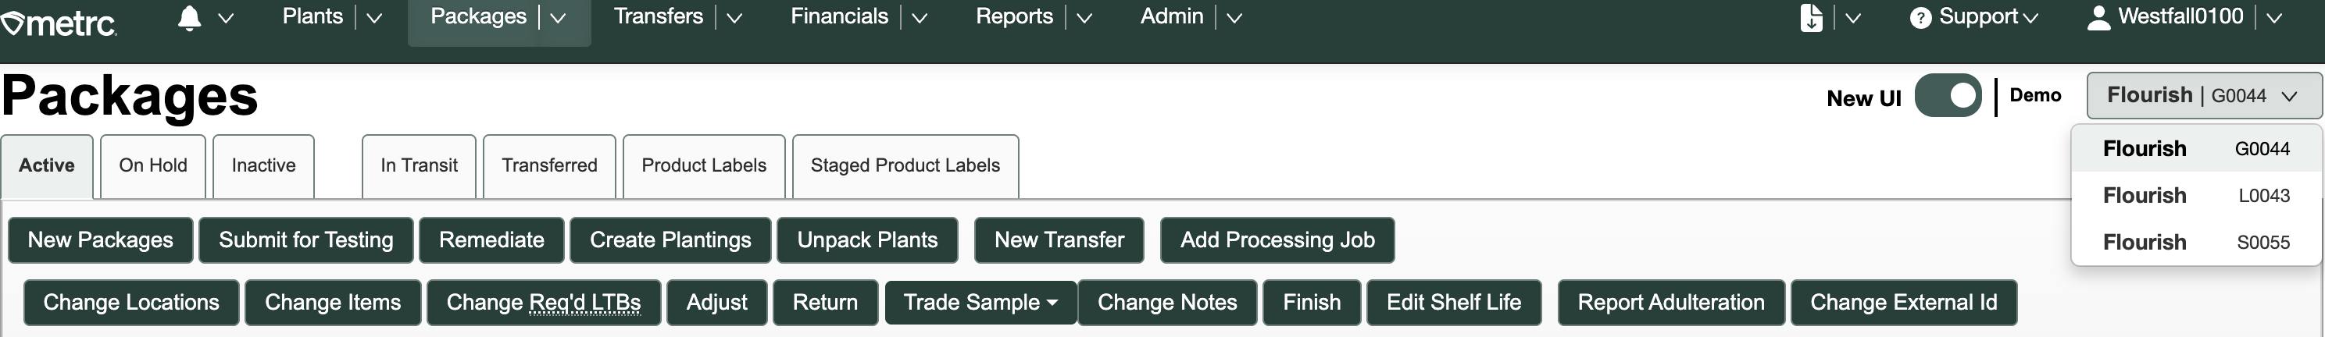Select Flourish L0043 facility option
Screen dimensions: 2325x337
pos(2195,196)
